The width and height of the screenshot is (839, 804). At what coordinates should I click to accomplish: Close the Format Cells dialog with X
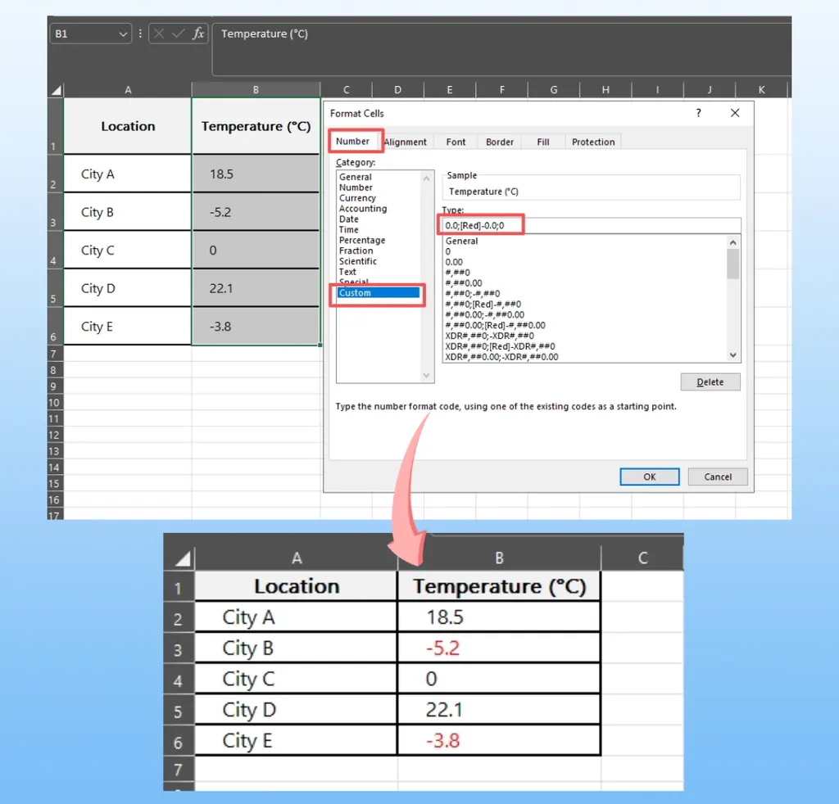point(735,113)
